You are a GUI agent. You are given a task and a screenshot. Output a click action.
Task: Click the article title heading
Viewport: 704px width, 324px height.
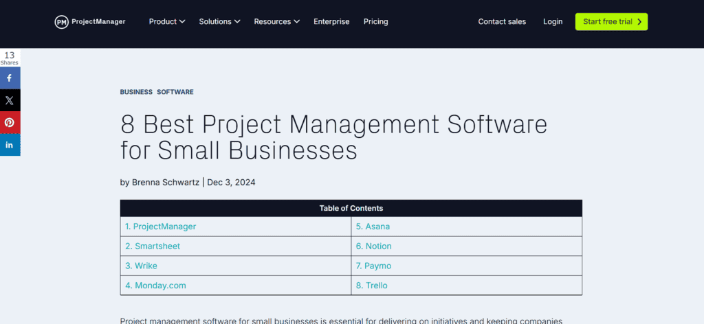click(x=333, y=137)
